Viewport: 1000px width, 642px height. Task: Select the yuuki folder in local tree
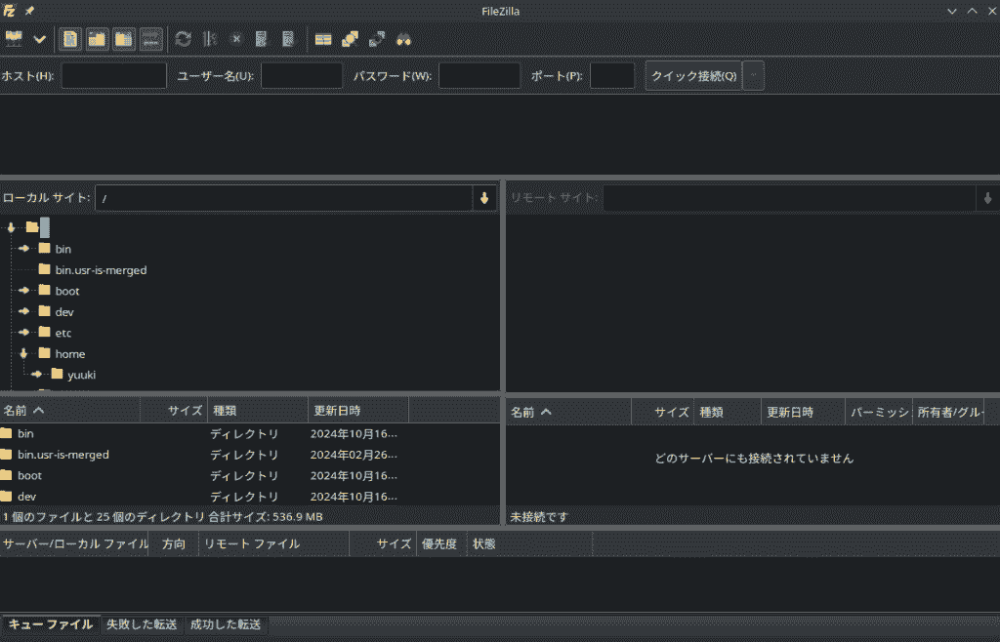point(82,375)
